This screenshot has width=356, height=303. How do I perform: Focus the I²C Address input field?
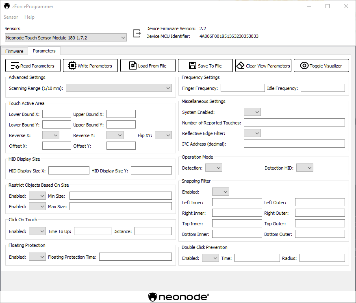pyautogui.click(x=294, y=144)
